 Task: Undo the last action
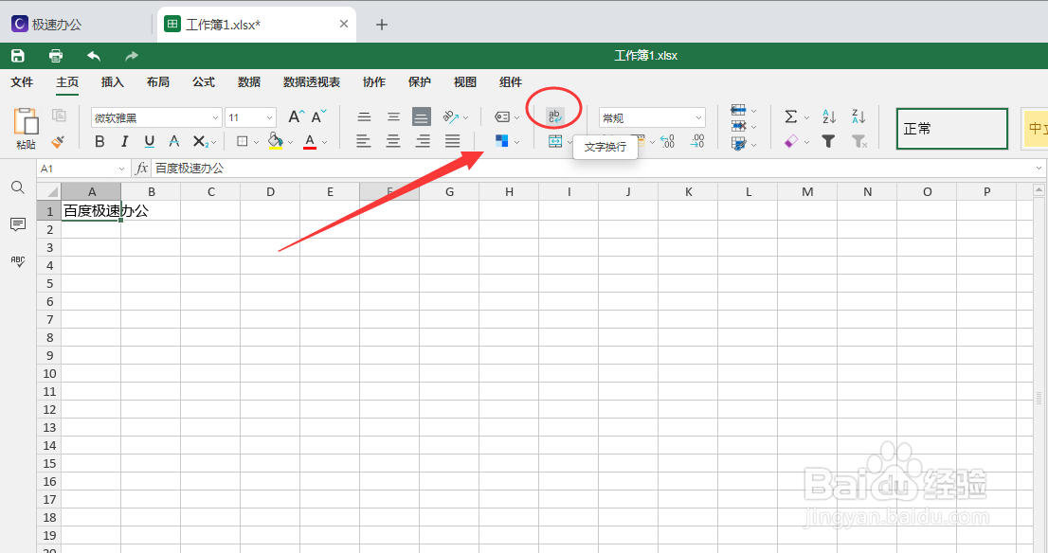(x=92, y=55)
